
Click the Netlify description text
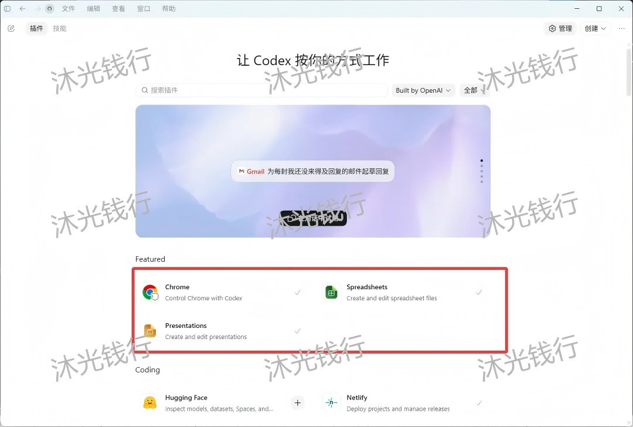point(398,409)
